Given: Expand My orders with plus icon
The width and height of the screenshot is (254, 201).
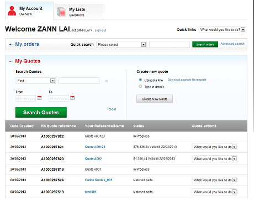Looking at the screenshot, I should click(x=10, y=44).
